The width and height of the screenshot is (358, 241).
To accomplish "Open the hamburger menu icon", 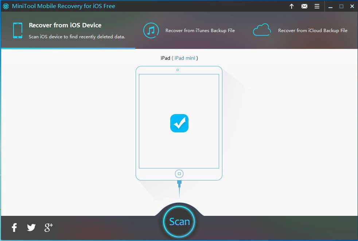I will (x=317, y=6).
